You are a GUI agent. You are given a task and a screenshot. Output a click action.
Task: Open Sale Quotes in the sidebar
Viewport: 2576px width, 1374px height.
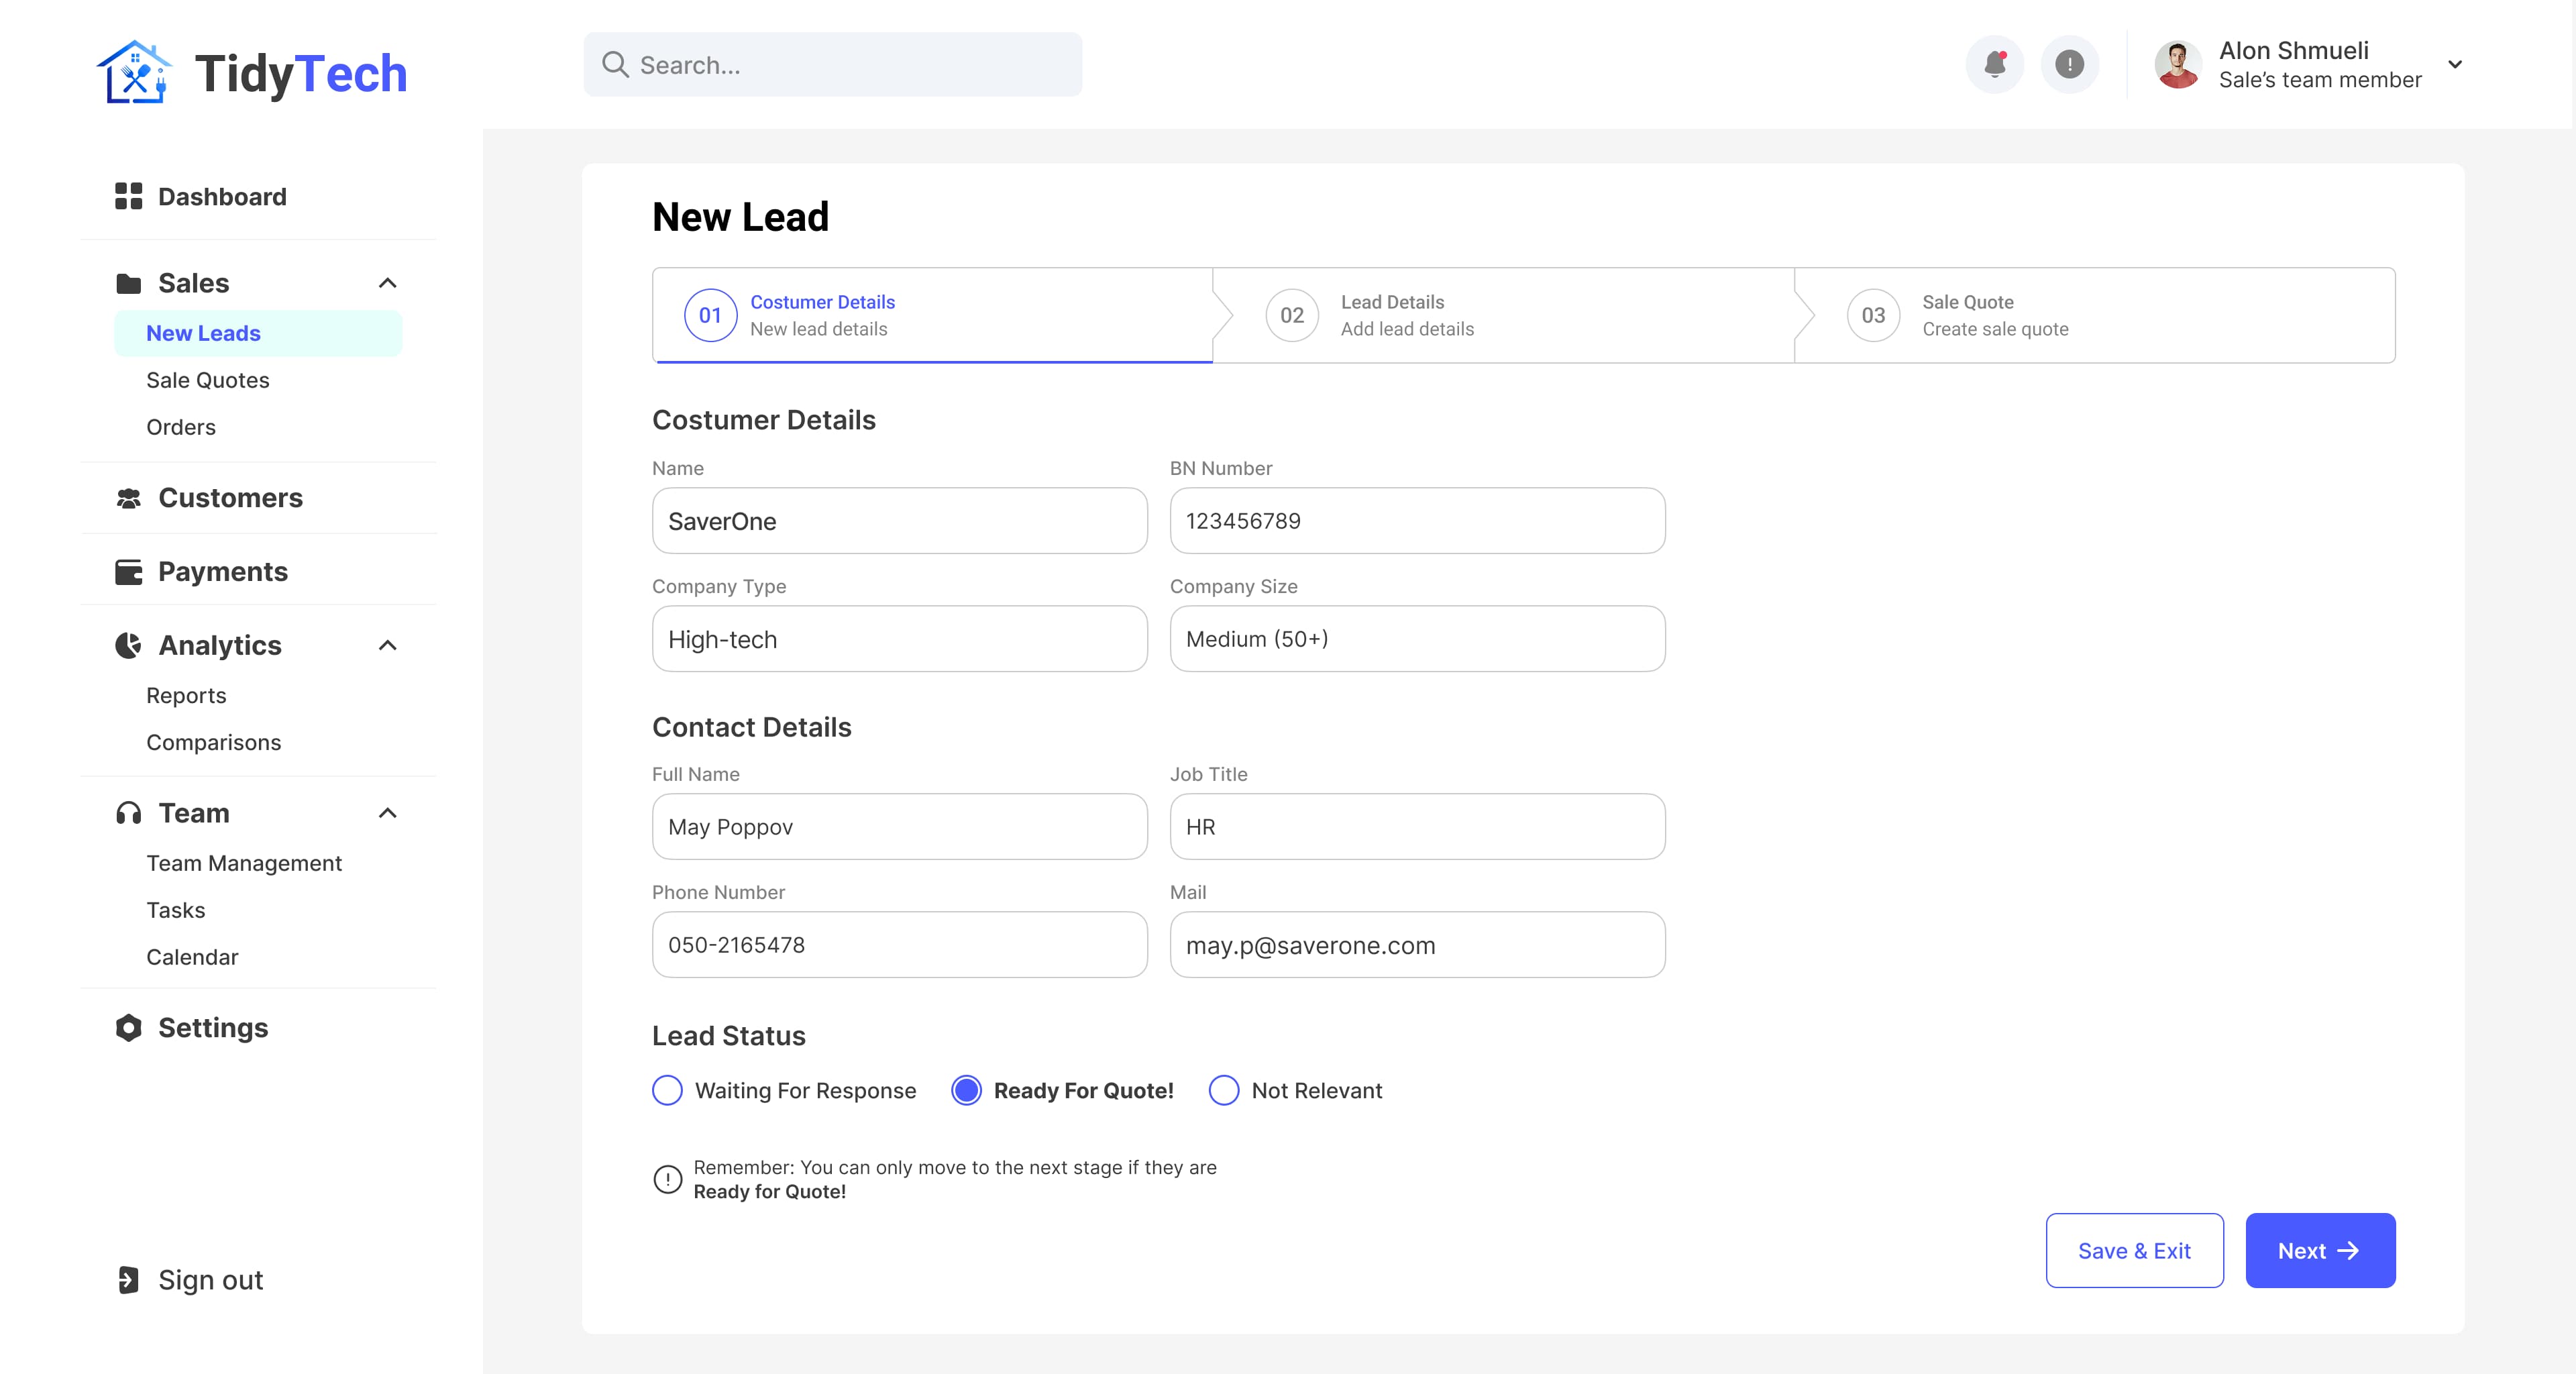(208, 380)
